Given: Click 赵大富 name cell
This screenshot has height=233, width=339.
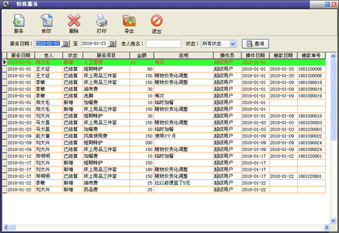Looking at the screenshot, I should [49, 136].
